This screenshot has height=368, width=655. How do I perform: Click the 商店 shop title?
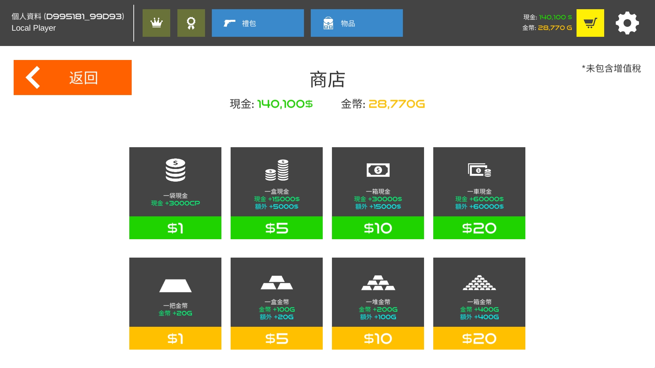coord(327,79)
